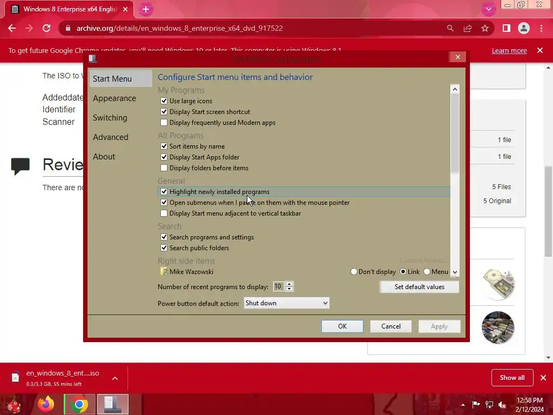The image size is (553, 415).
Task: Click the recent programs number field
Action: (279, 286)
